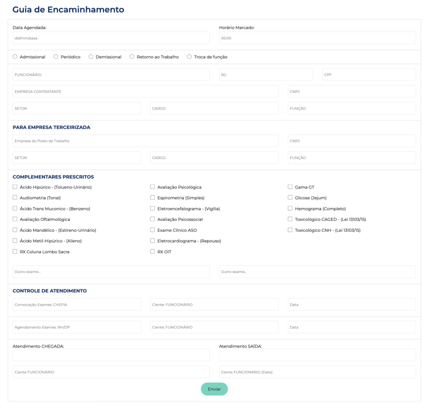The image size is (428, 409).
Task: Click the Atendimento CHEGADA input field
Action: pos(111,355)
